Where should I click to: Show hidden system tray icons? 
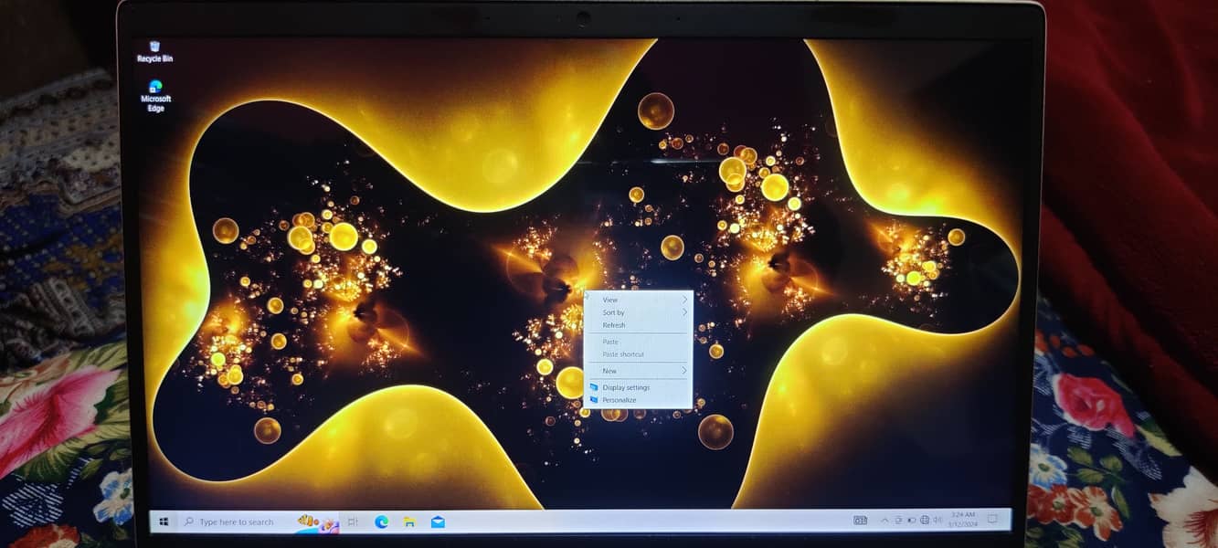coord(884,521)
